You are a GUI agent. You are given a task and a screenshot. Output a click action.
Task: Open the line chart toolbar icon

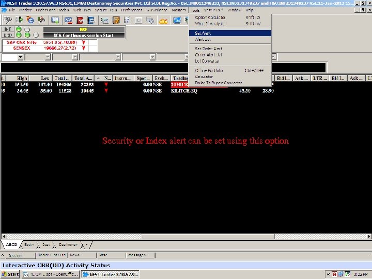tap(104, 20)
